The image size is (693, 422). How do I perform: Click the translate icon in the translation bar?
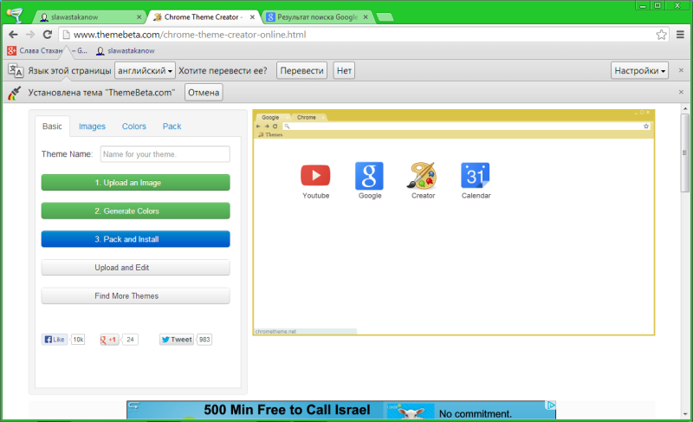[16, 70]
